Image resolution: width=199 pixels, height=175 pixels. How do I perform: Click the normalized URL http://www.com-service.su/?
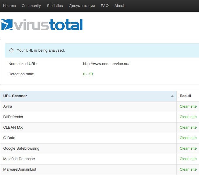point(106,64)
